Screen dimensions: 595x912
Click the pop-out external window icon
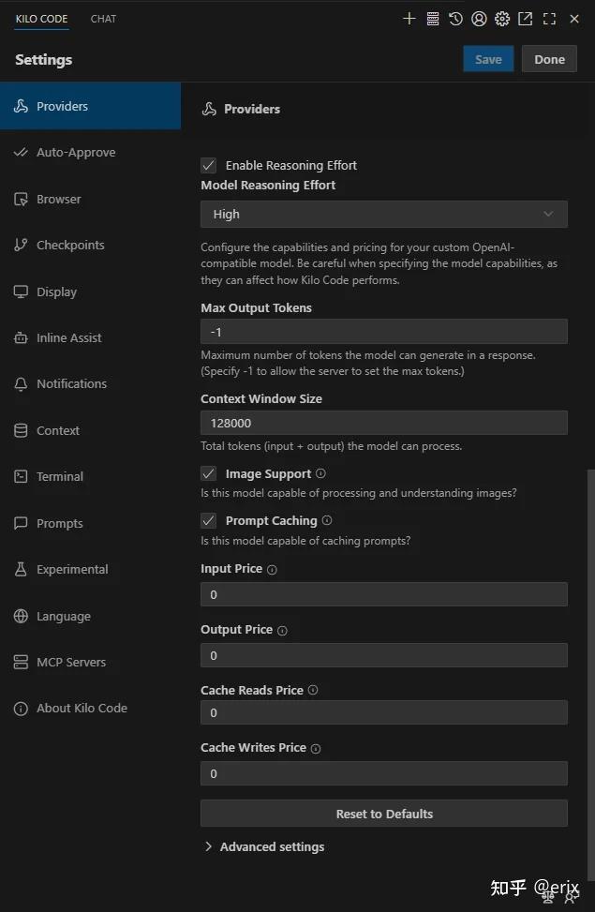(526, 19)
